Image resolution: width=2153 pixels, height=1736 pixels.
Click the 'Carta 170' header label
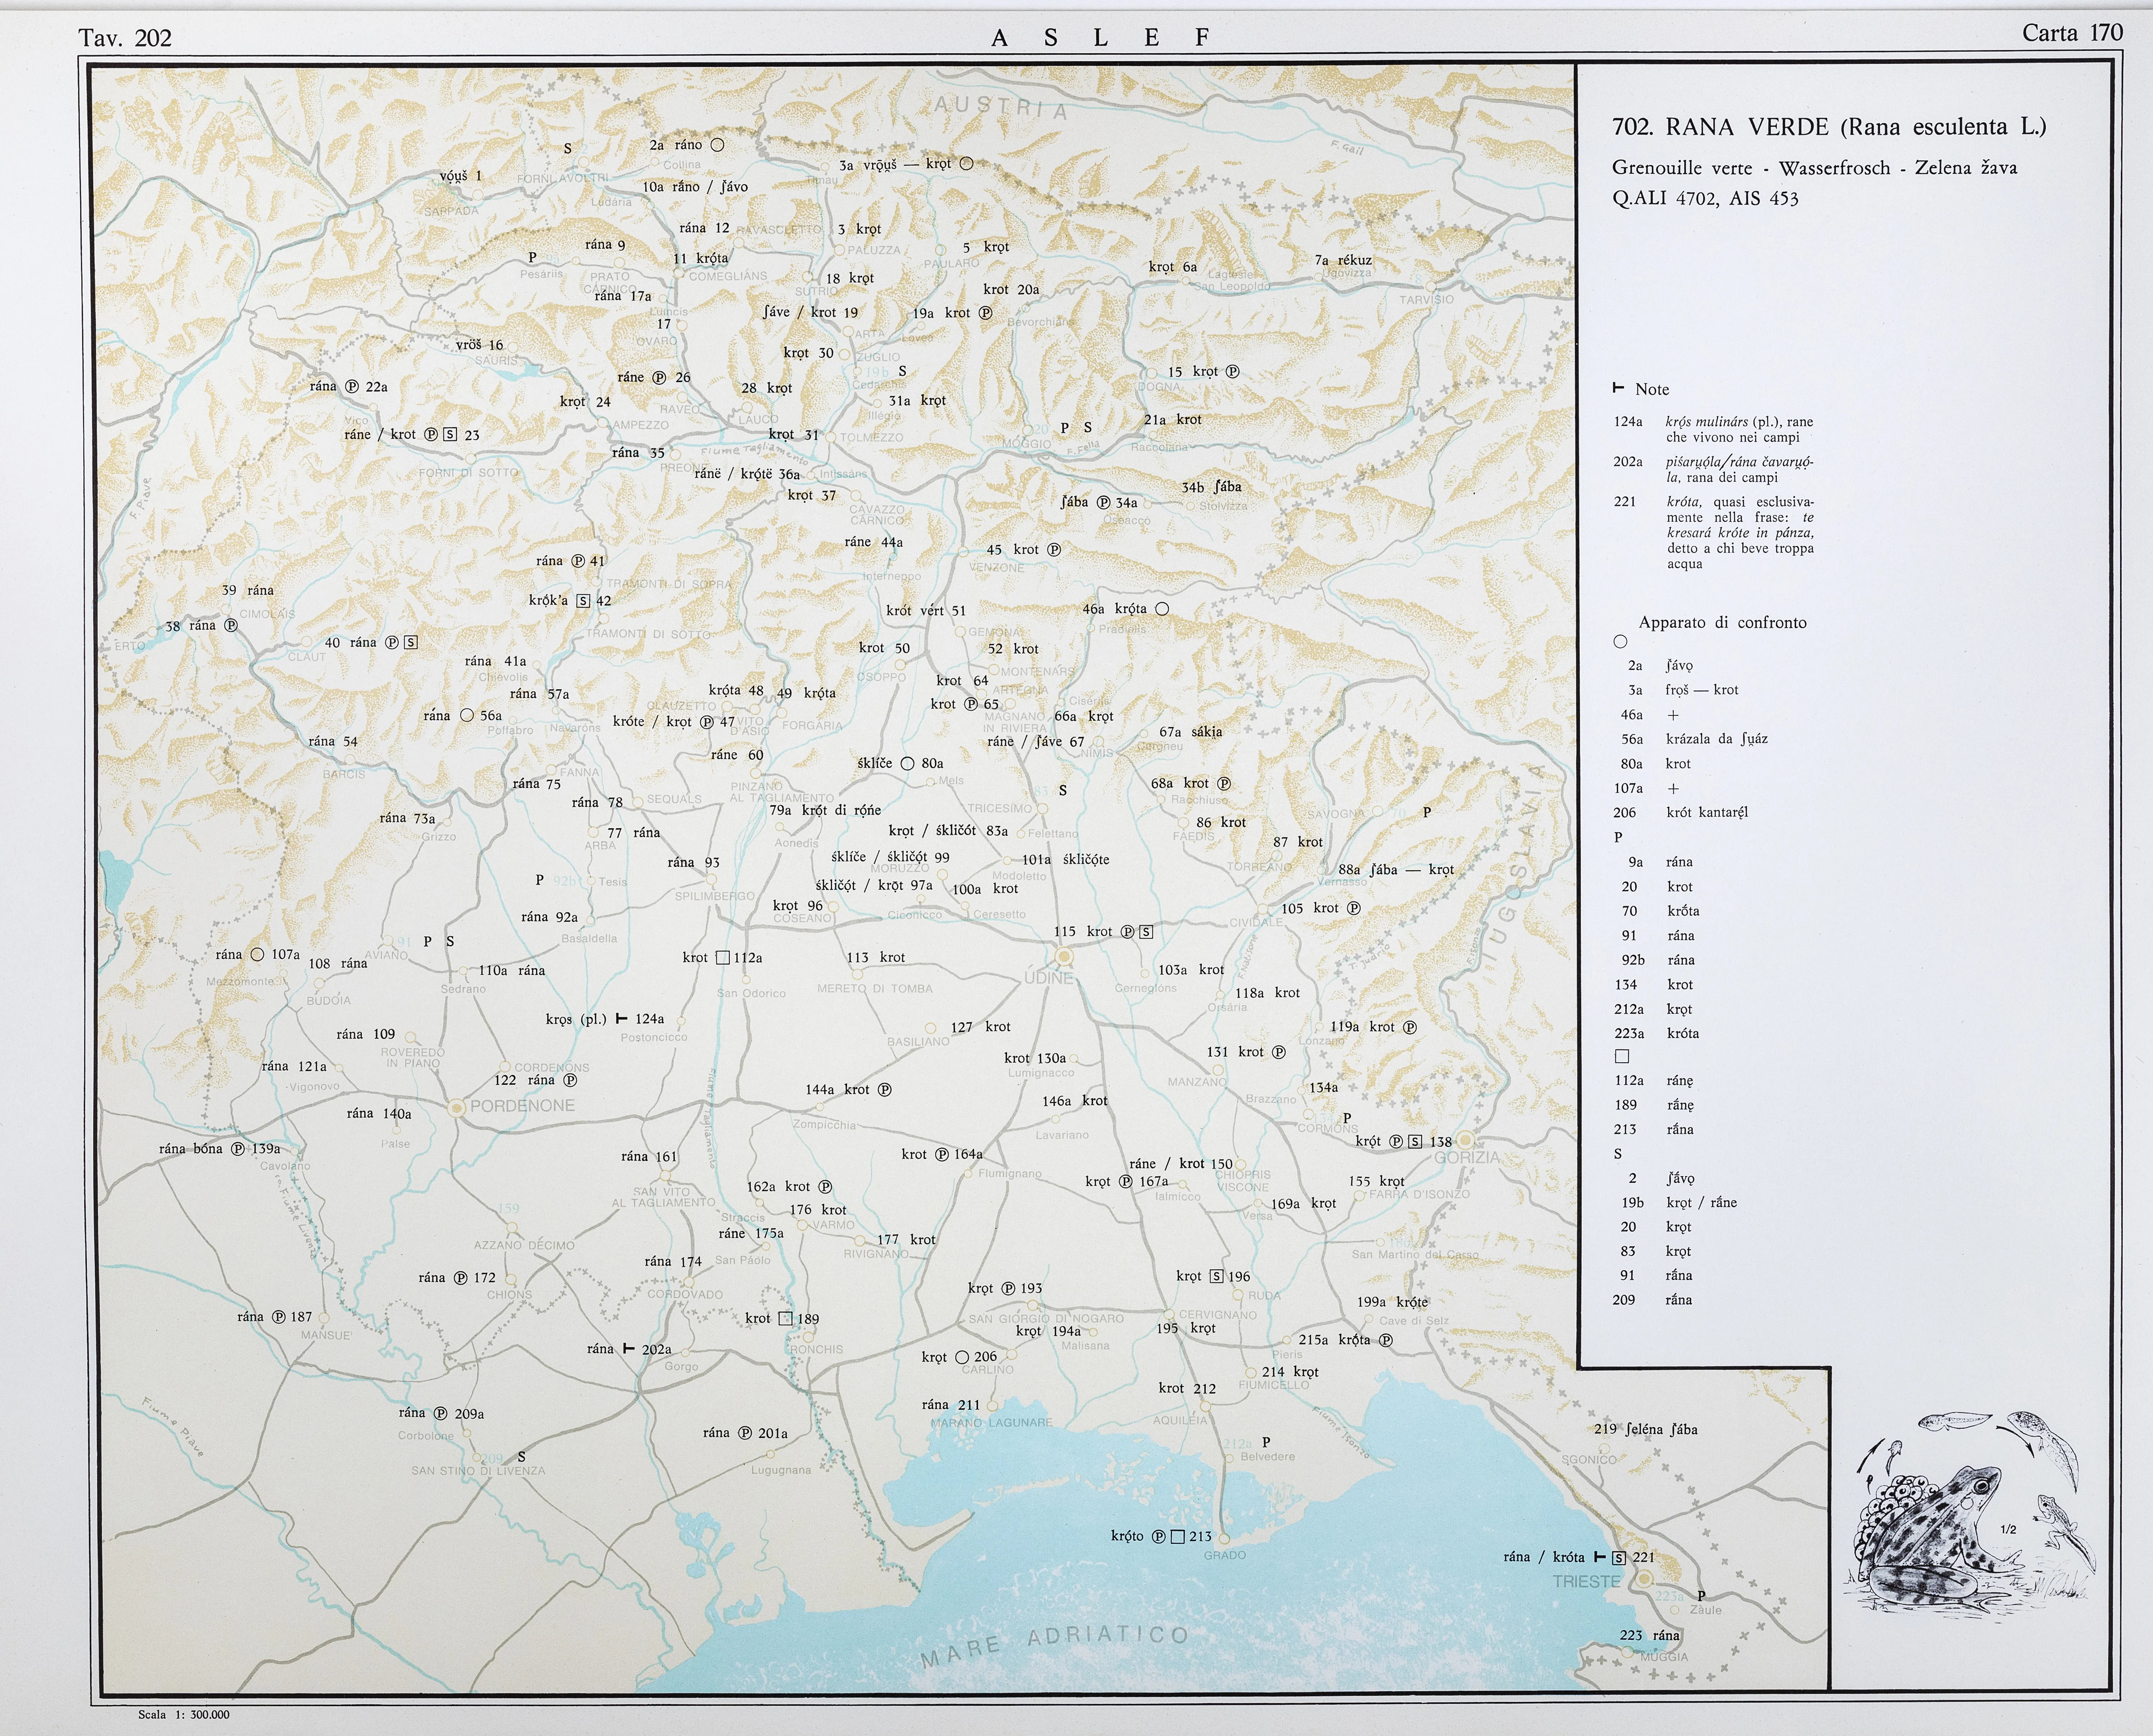point(2072,33)
